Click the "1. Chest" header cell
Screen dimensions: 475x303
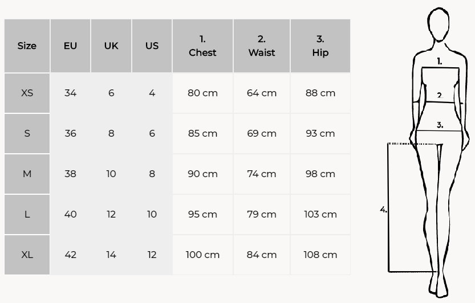(x=202, y=46)
